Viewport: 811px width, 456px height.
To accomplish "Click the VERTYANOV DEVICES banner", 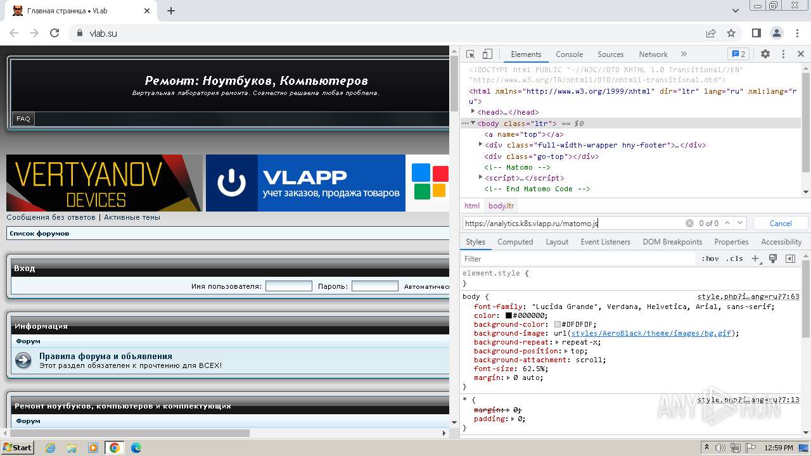I will 105,183.
